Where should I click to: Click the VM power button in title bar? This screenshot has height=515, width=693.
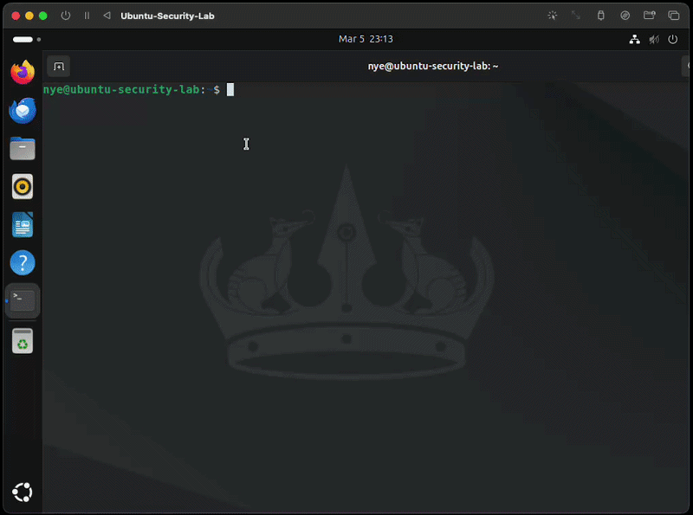[x=66, y=16]
